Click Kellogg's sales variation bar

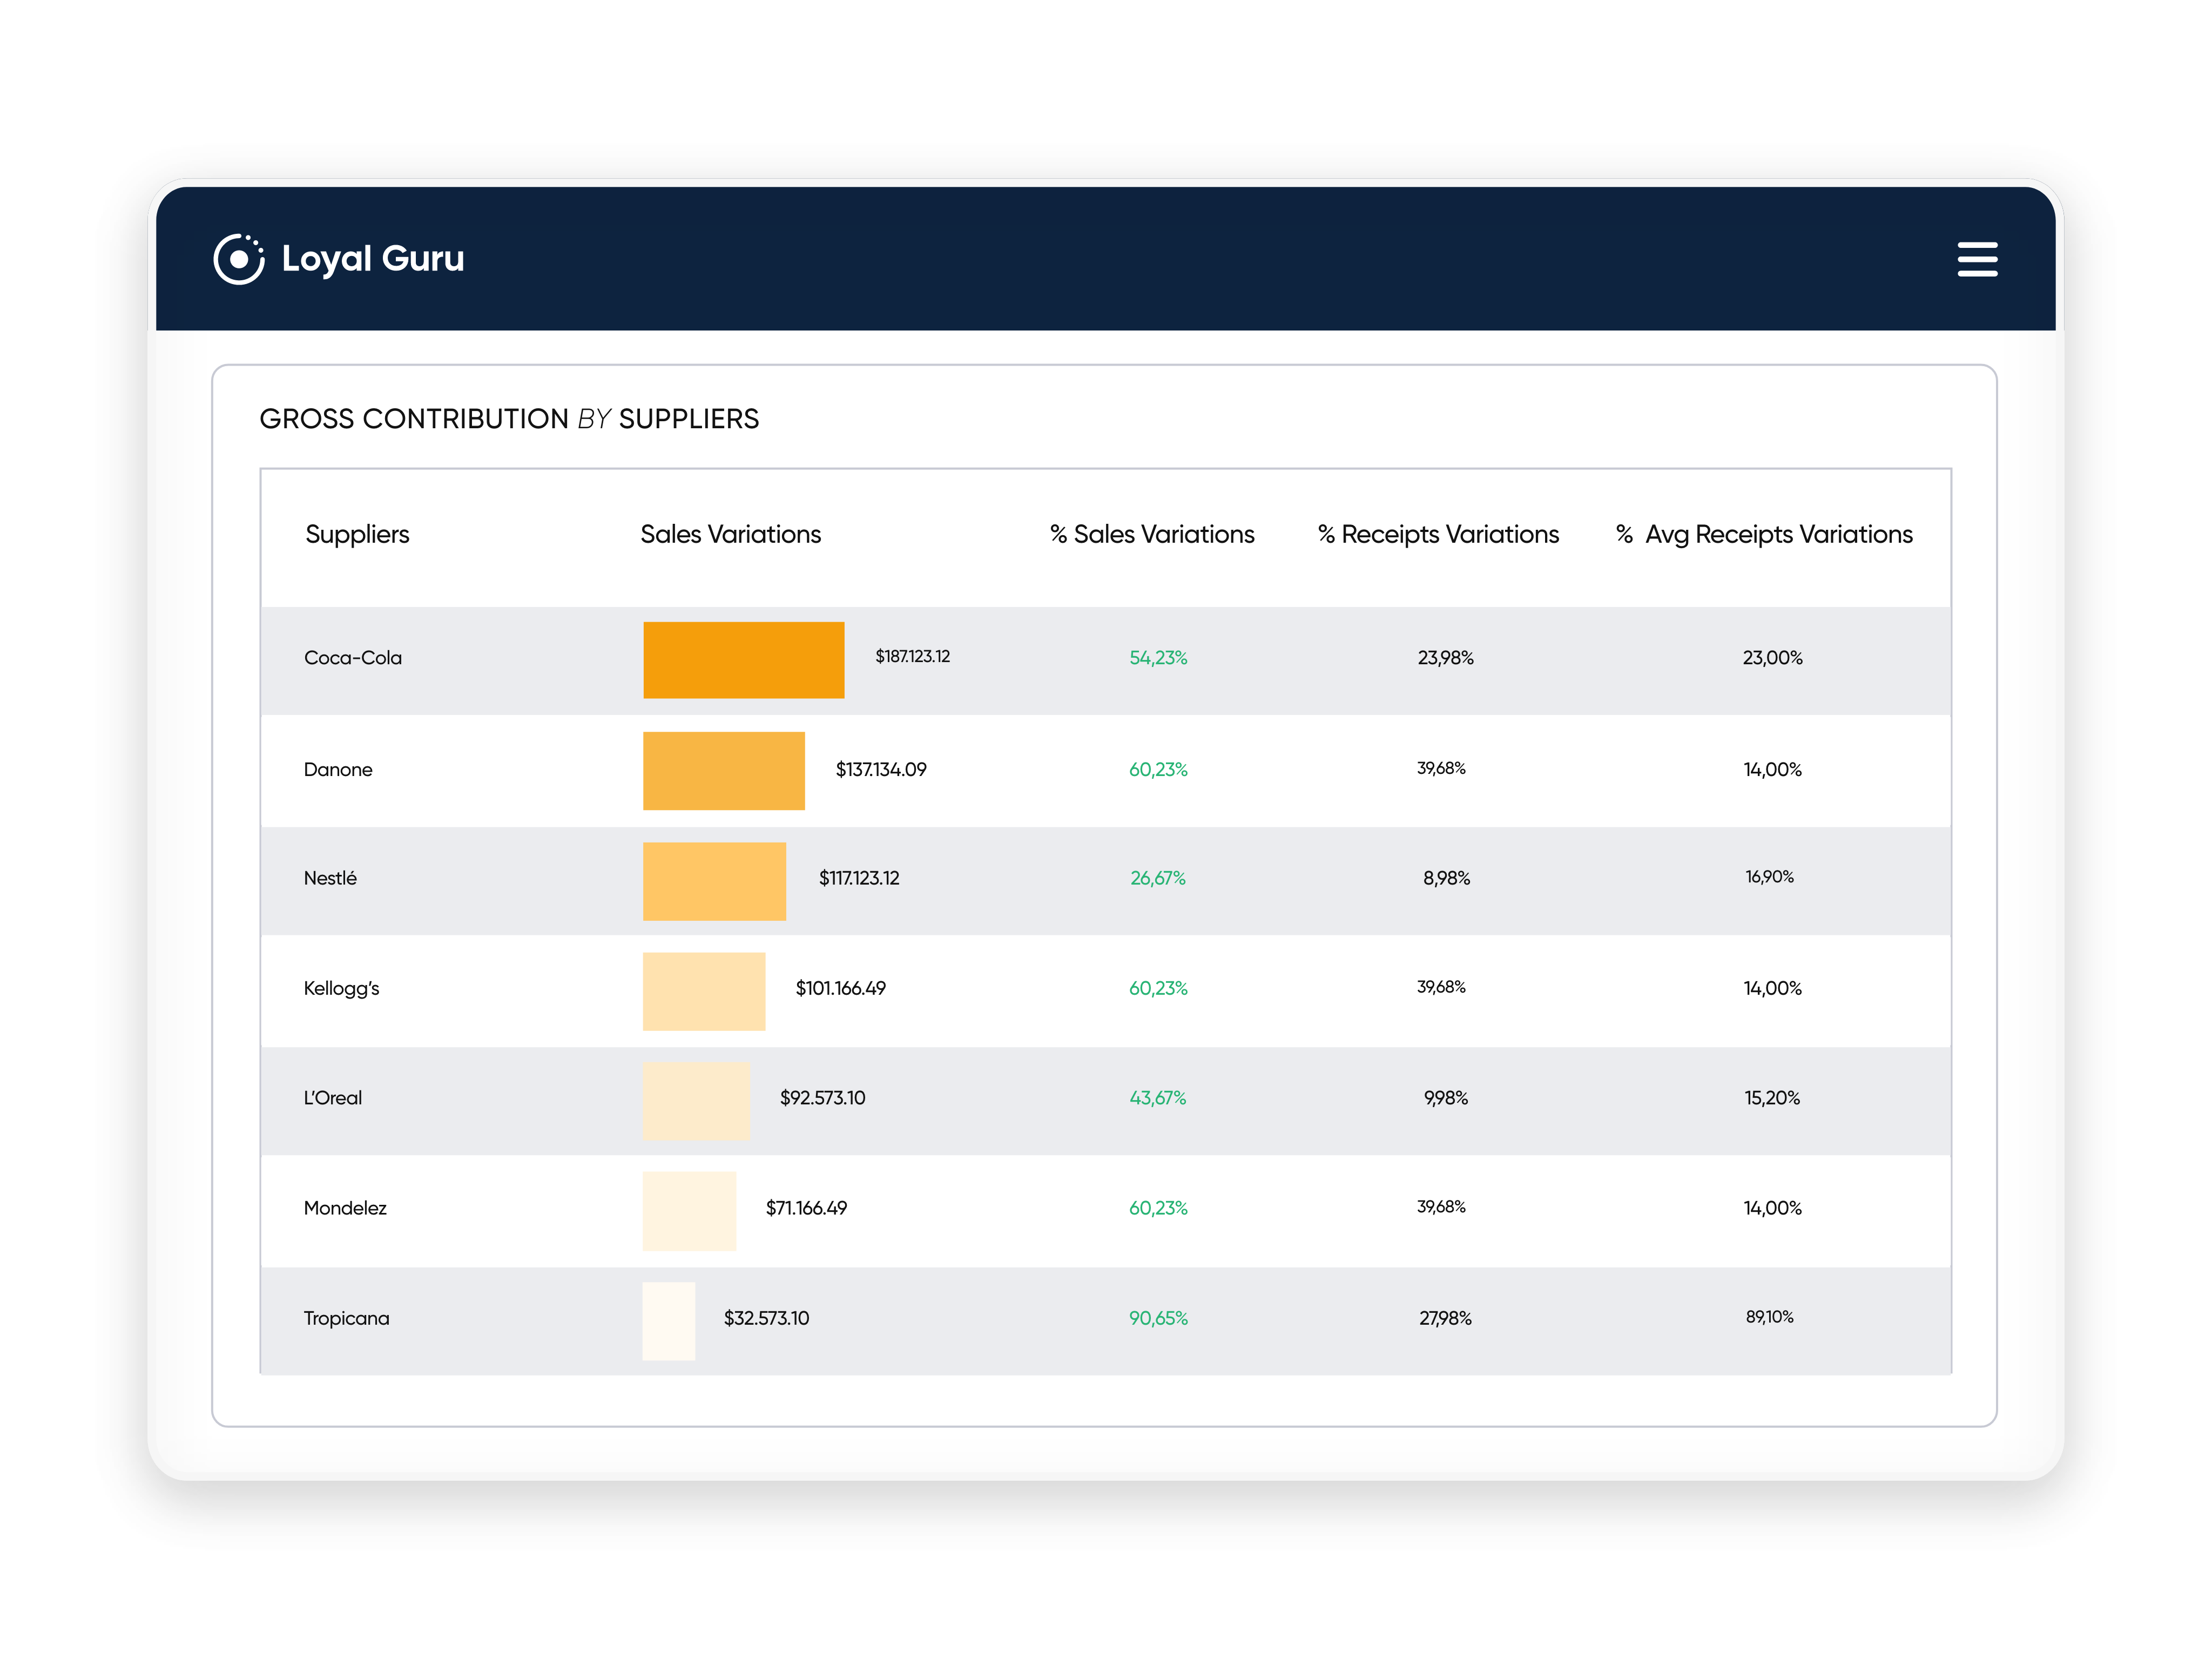pos(704,990)
